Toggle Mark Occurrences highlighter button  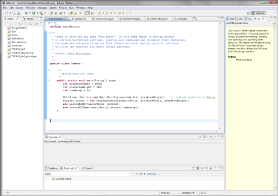tap(87, 13)
